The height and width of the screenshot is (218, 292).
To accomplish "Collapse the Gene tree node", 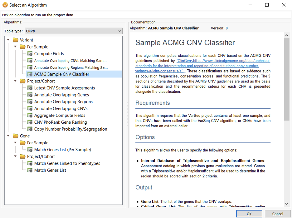I will [x=8, y=136].
